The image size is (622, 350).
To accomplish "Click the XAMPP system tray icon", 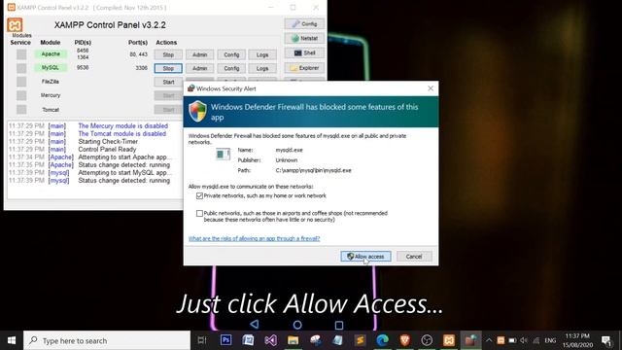I will [x=501, y=340].
